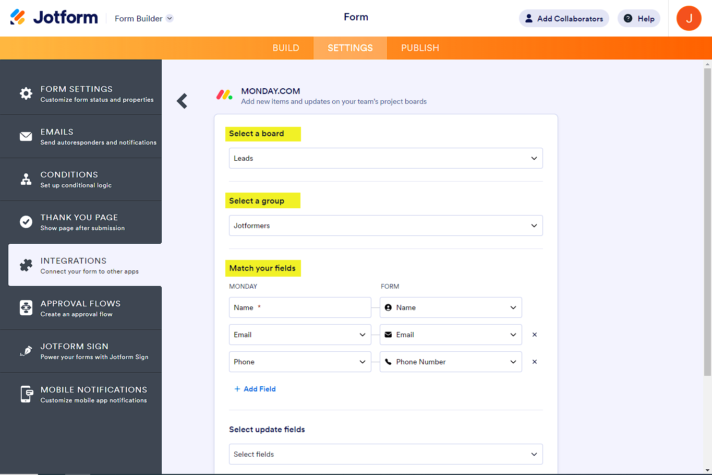Click the Add Collaborators button
The width and height of the screenshot is (712, 475).
[564, 18]
